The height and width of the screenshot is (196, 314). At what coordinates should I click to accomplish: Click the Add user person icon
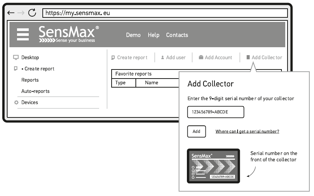(163, 57)
